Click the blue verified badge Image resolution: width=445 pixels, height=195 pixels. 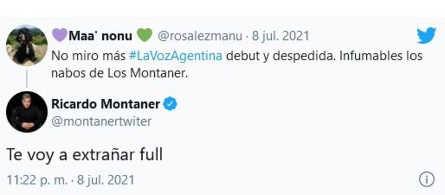point(171,105)
